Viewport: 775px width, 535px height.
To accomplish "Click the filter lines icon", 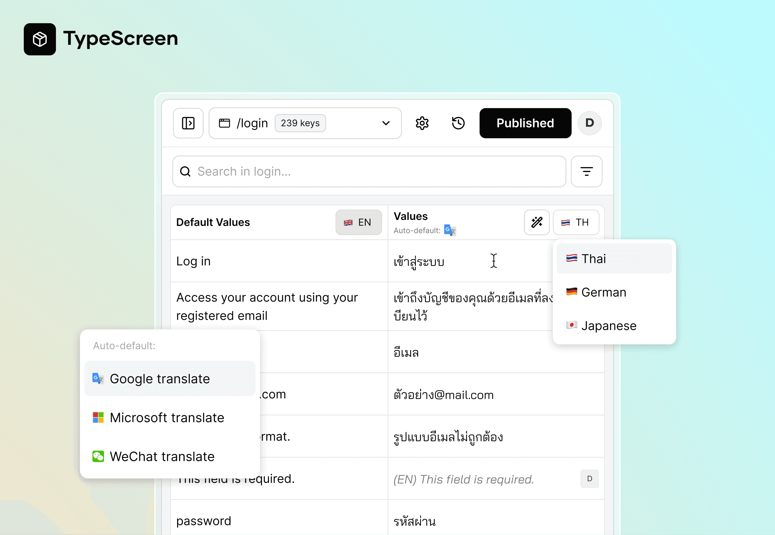I will [x=586, y=171].
